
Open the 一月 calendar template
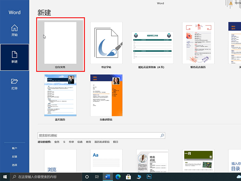coord(198,161)
